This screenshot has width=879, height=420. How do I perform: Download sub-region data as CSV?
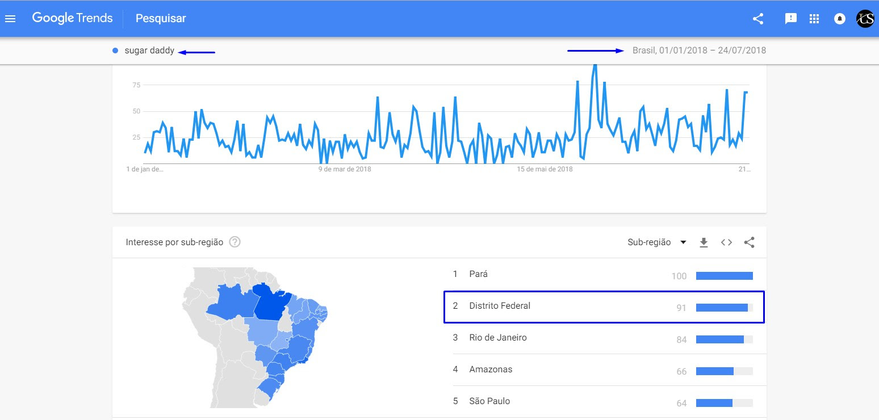(x=704, y=242)
